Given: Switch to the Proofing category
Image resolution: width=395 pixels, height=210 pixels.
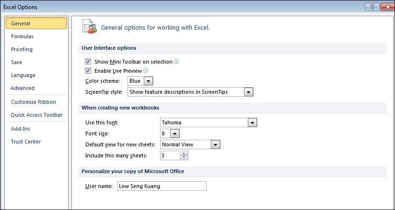Looking at the screenshot, I should (x=22, y=49).
